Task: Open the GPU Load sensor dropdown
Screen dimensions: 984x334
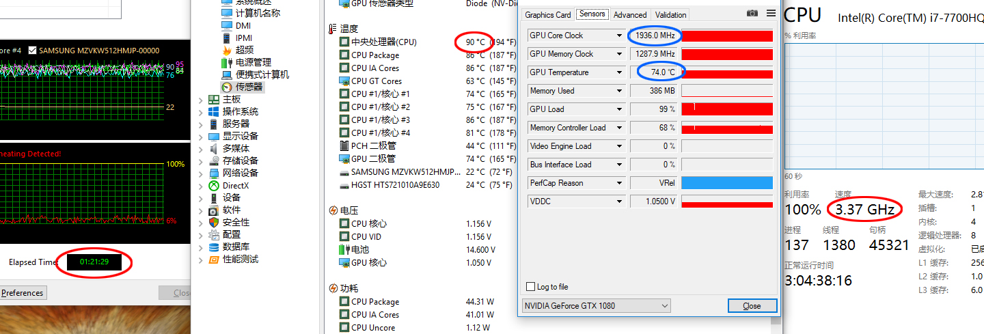Action: coord(620,109)
